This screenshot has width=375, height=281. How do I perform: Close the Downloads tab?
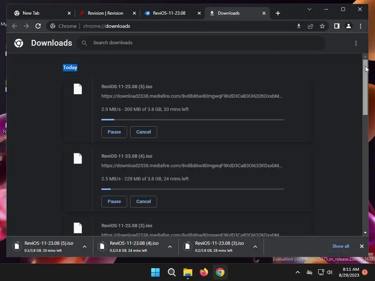264,13
